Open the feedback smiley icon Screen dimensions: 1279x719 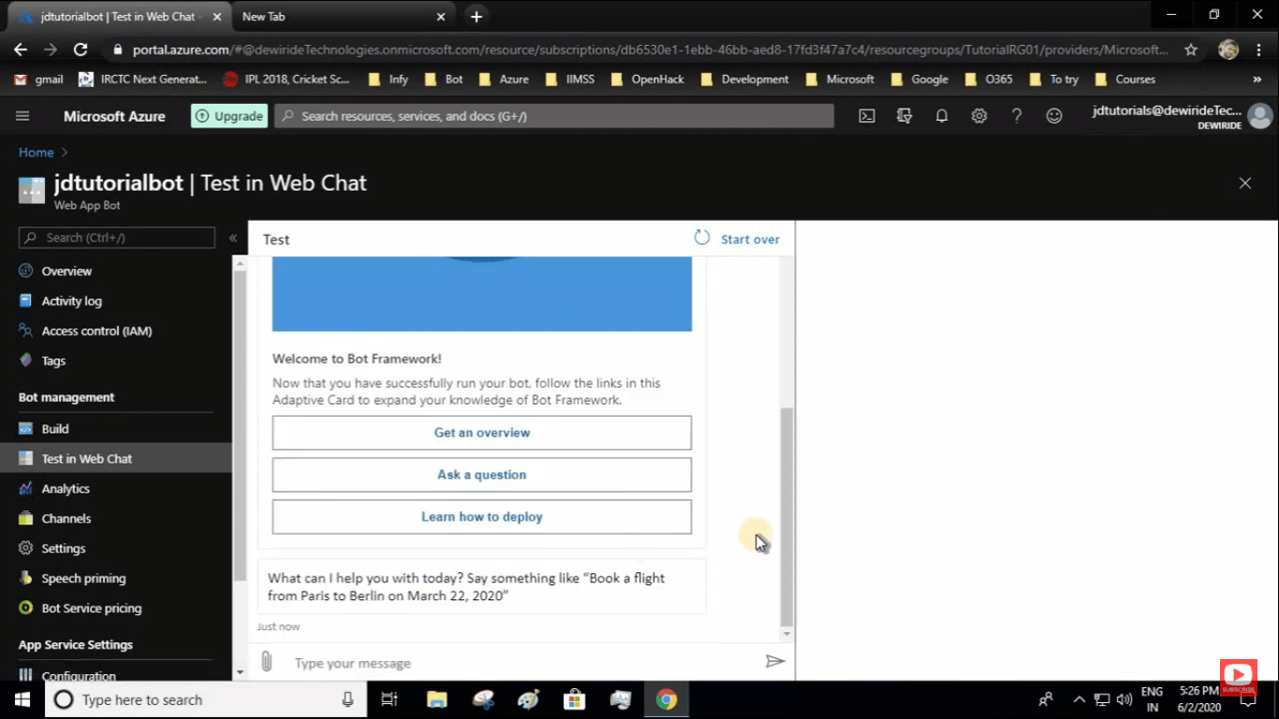click(x=1054, y=116)
